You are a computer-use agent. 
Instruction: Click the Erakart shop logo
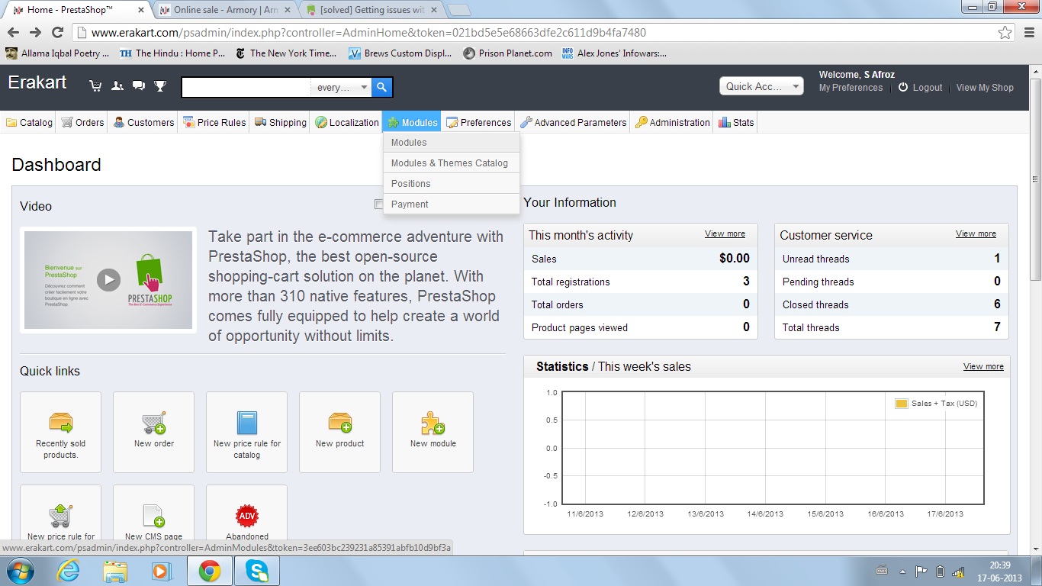point(37,82)
